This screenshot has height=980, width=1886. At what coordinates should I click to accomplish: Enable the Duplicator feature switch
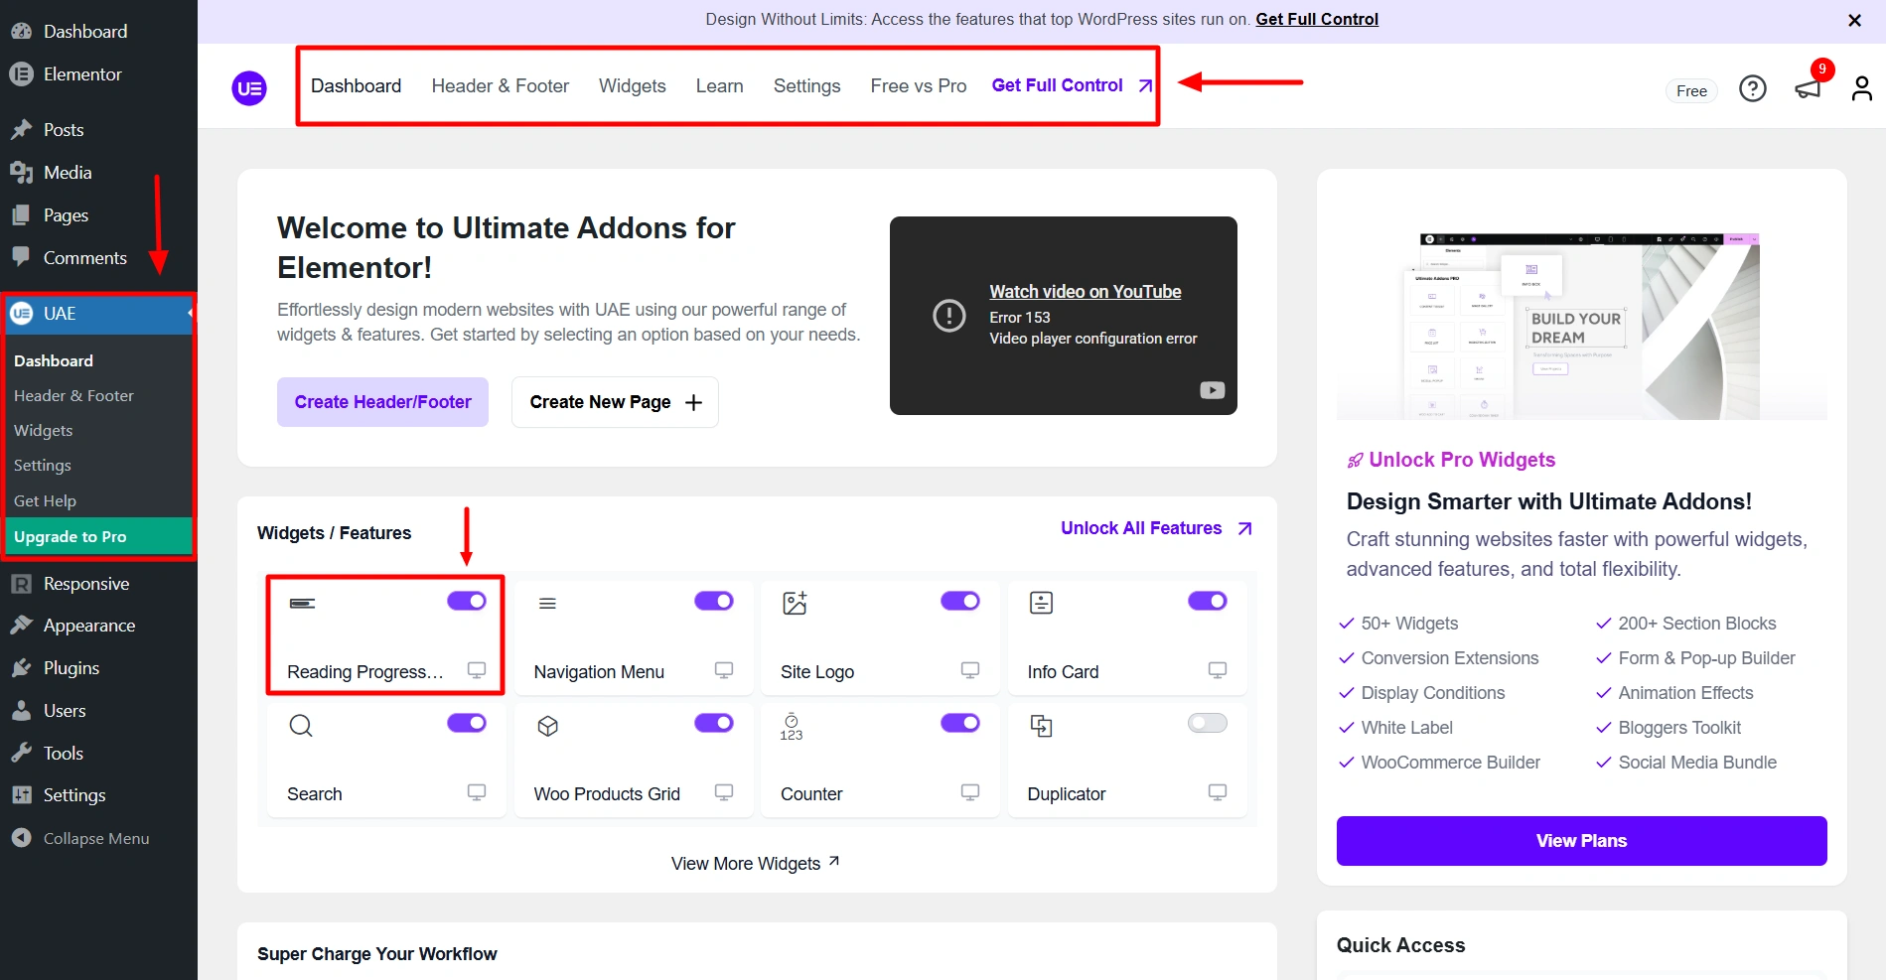pos(1208,723)
